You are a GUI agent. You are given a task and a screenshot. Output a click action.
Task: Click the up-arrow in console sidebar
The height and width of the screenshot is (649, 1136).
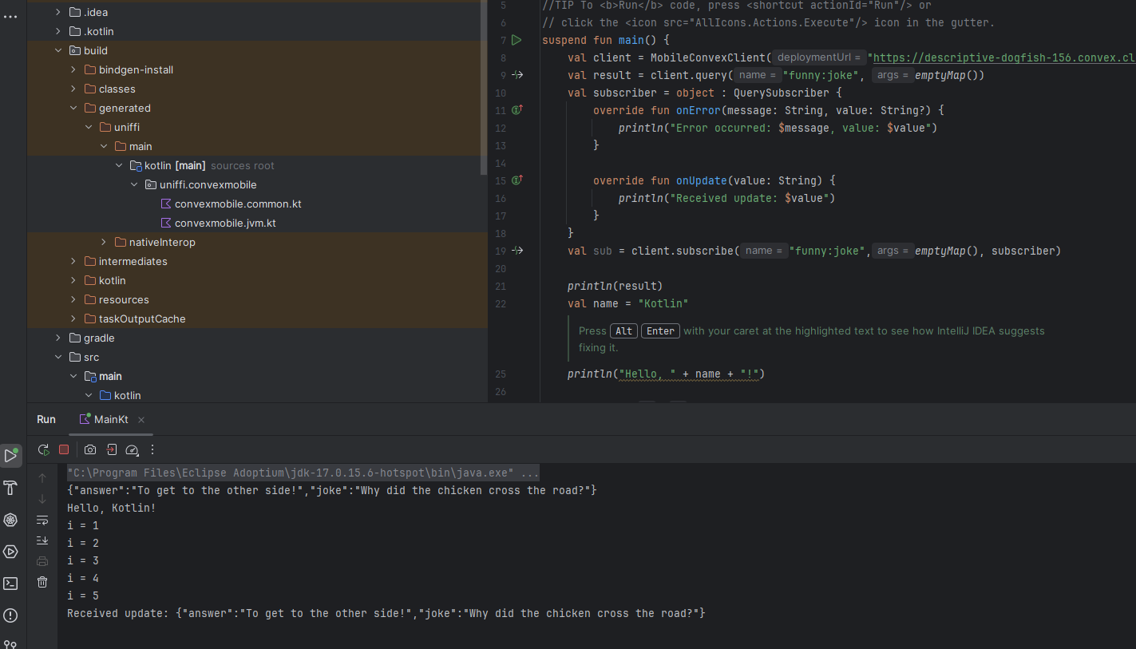coord(42,479)
